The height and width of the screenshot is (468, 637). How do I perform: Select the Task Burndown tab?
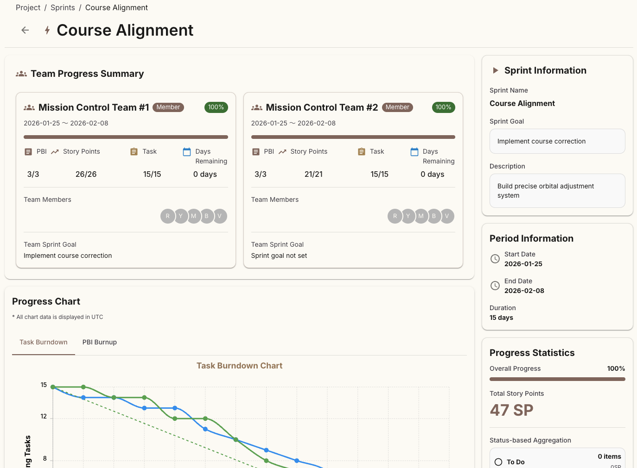point(43,342)
